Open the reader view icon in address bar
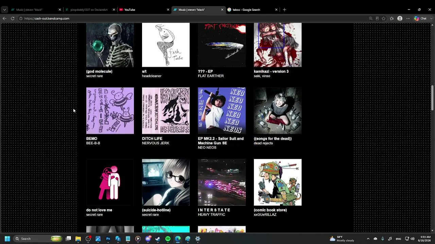 377,19
